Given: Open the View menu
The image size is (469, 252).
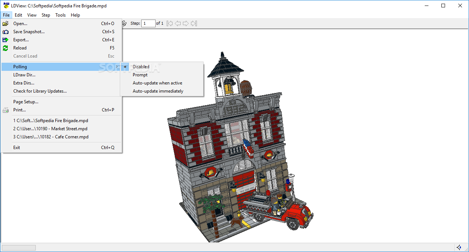Looking at the screenshot, I should [32, 15].
